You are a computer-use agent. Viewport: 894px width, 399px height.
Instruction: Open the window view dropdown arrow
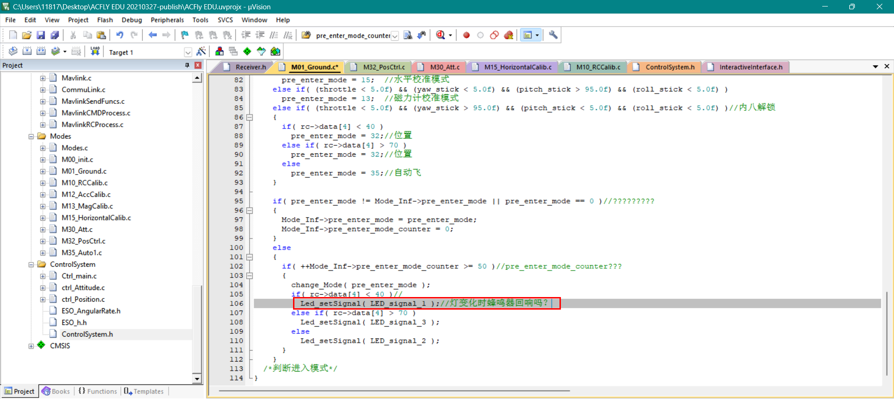point(537,35)
